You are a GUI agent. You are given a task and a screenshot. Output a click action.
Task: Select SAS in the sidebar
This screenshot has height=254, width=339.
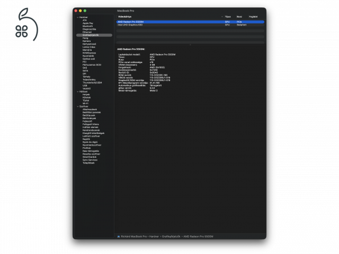pos(85,68)
